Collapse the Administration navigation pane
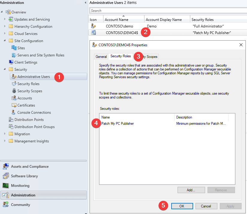The image size is (247, 214). coord(85,3)
